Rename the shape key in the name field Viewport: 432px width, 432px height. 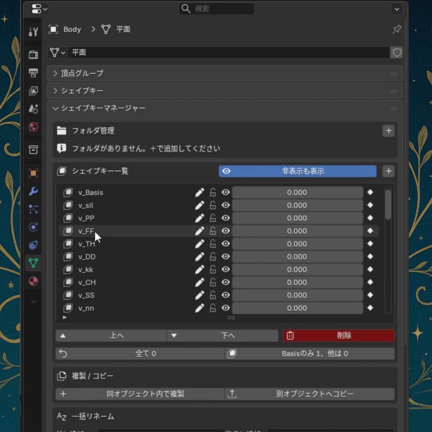(x=211, y=52)
